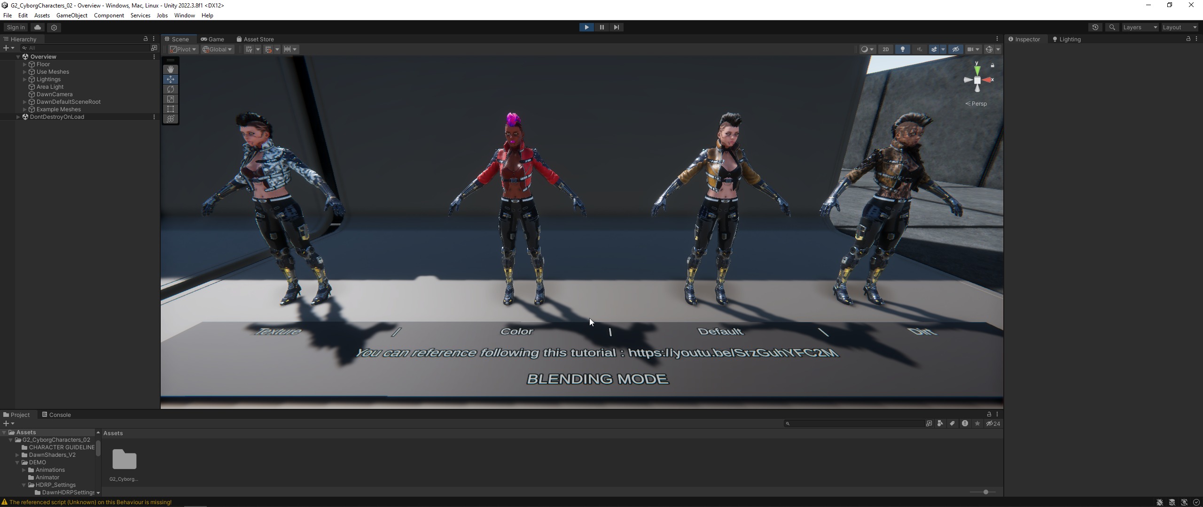
Task: Click search by label tag icon
Action: click(952, 423)
